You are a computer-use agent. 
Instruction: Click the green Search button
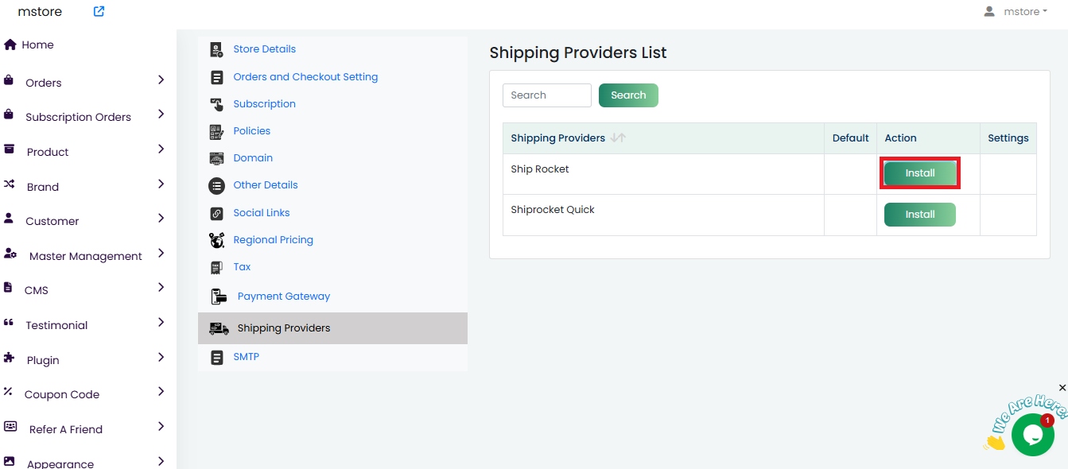pos(628,95)
